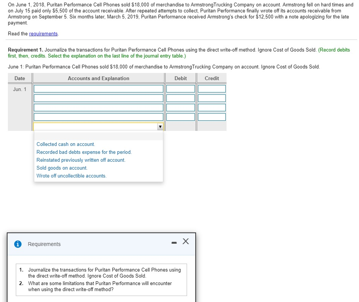Minimize the Requirements panel

pos(174,243)
